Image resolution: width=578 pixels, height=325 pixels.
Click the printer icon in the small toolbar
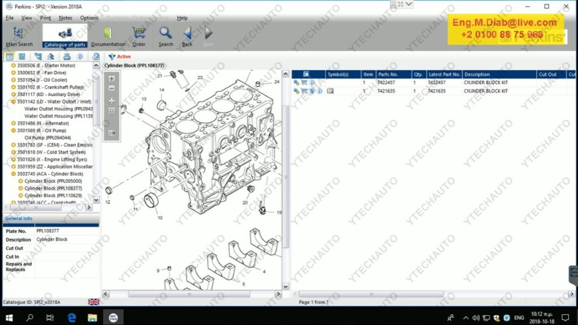point(67,56)
